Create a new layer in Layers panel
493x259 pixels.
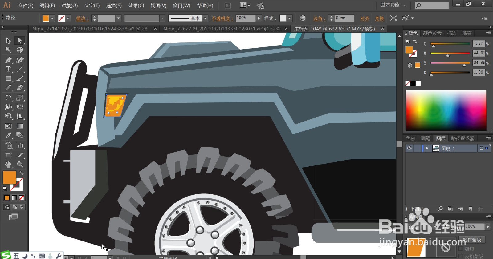470,209
